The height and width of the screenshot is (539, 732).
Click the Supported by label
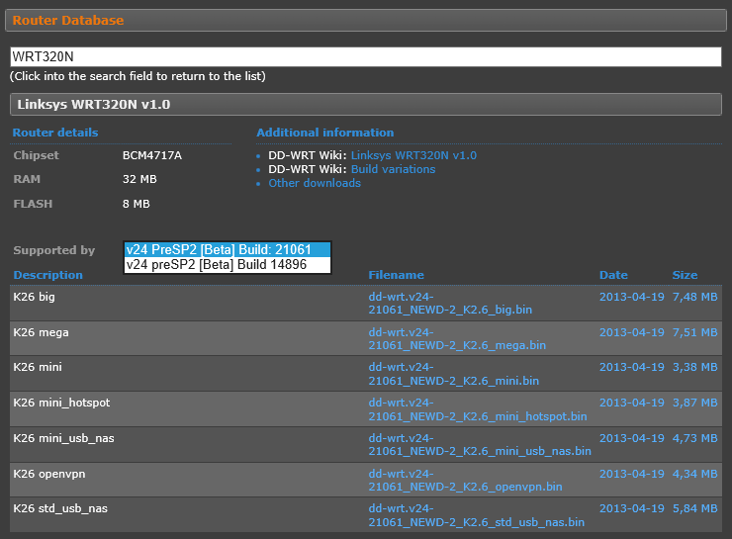[54, 250]
